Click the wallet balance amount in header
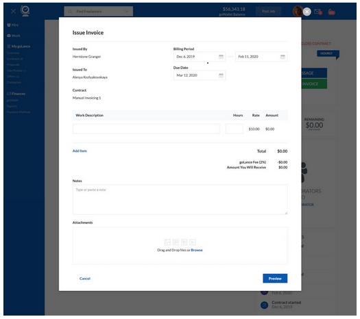The image size is (360, 319). [x=234, y=9]
